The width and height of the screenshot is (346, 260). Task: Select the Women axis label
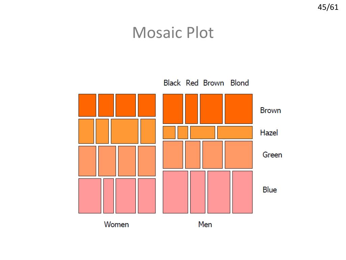117,224
